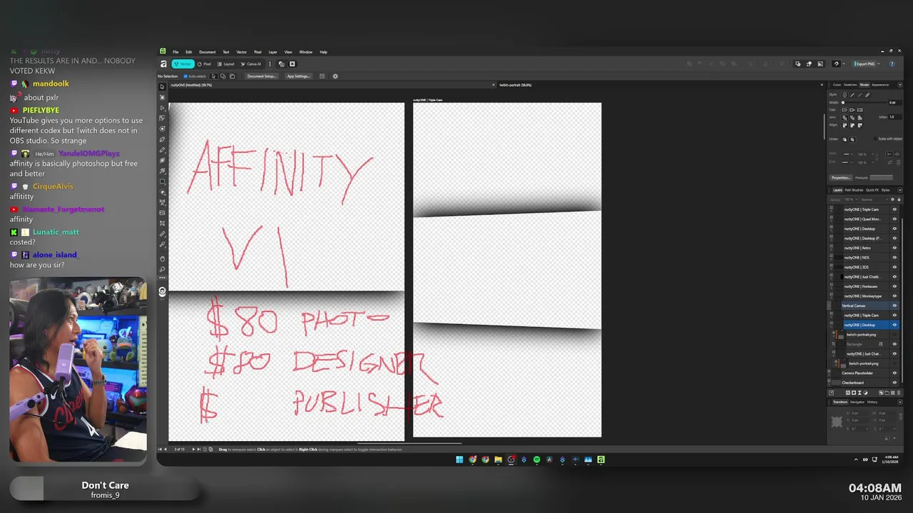Click the Miter value field
The image size is (913, 513).
895,117
